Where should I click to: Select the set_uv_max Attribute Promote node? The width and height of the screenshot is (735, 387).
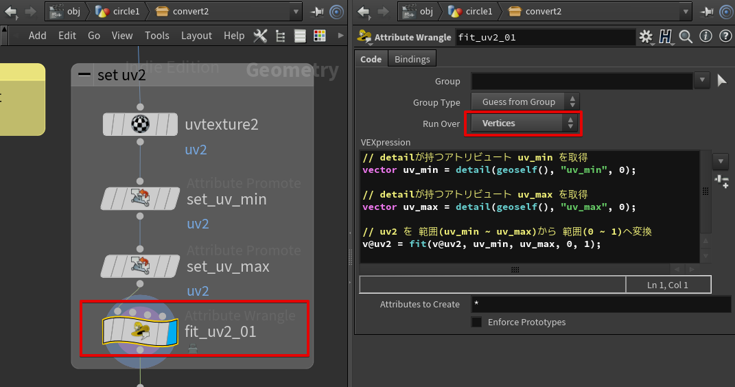click(x=140, y=266)
